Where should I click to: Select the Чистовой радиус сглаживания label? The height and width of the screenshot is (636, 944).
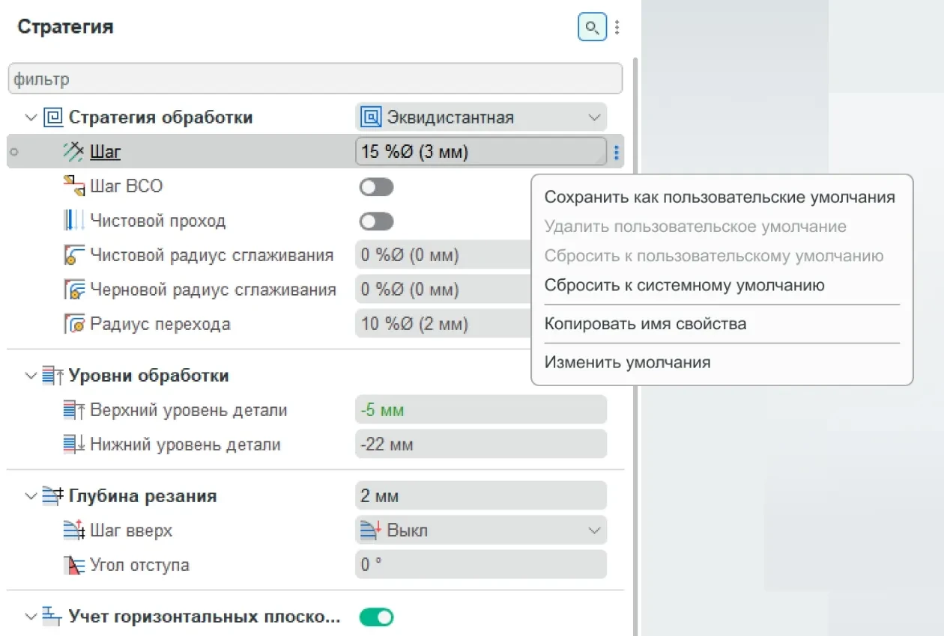click(x=211, y=255)
